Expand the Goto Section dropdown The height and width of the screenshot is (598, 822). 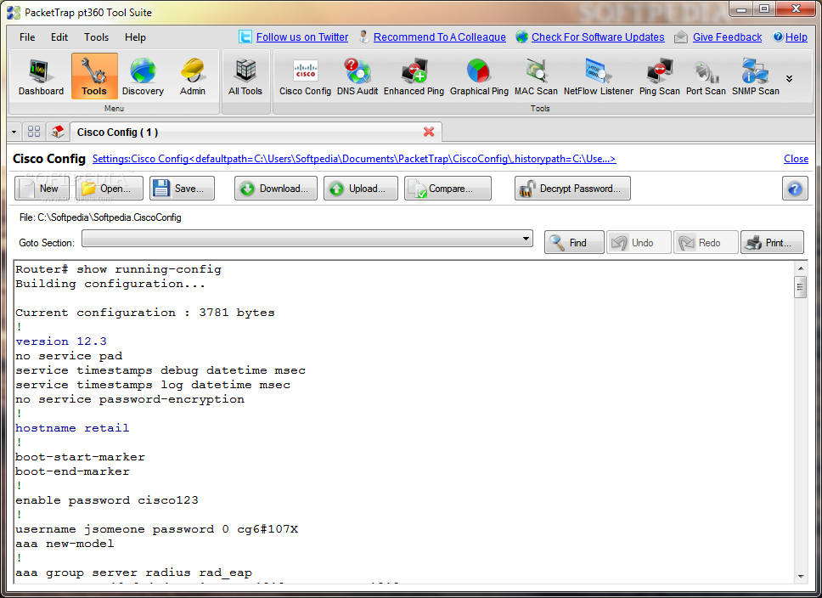[x=526, y=239]
